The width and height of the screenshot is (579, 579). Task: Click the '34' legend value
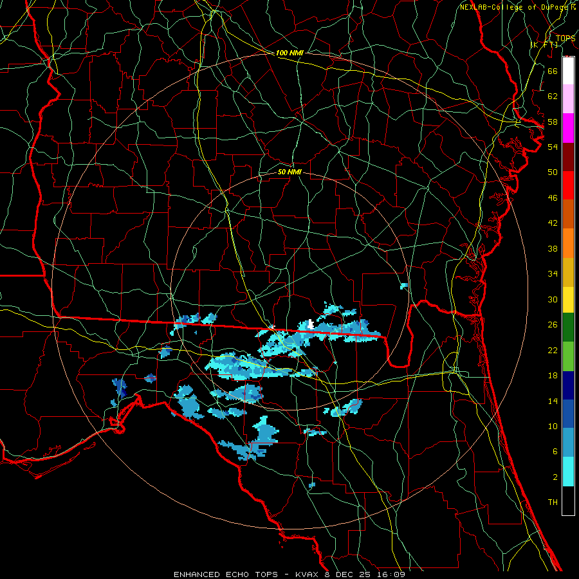[553, 274]
